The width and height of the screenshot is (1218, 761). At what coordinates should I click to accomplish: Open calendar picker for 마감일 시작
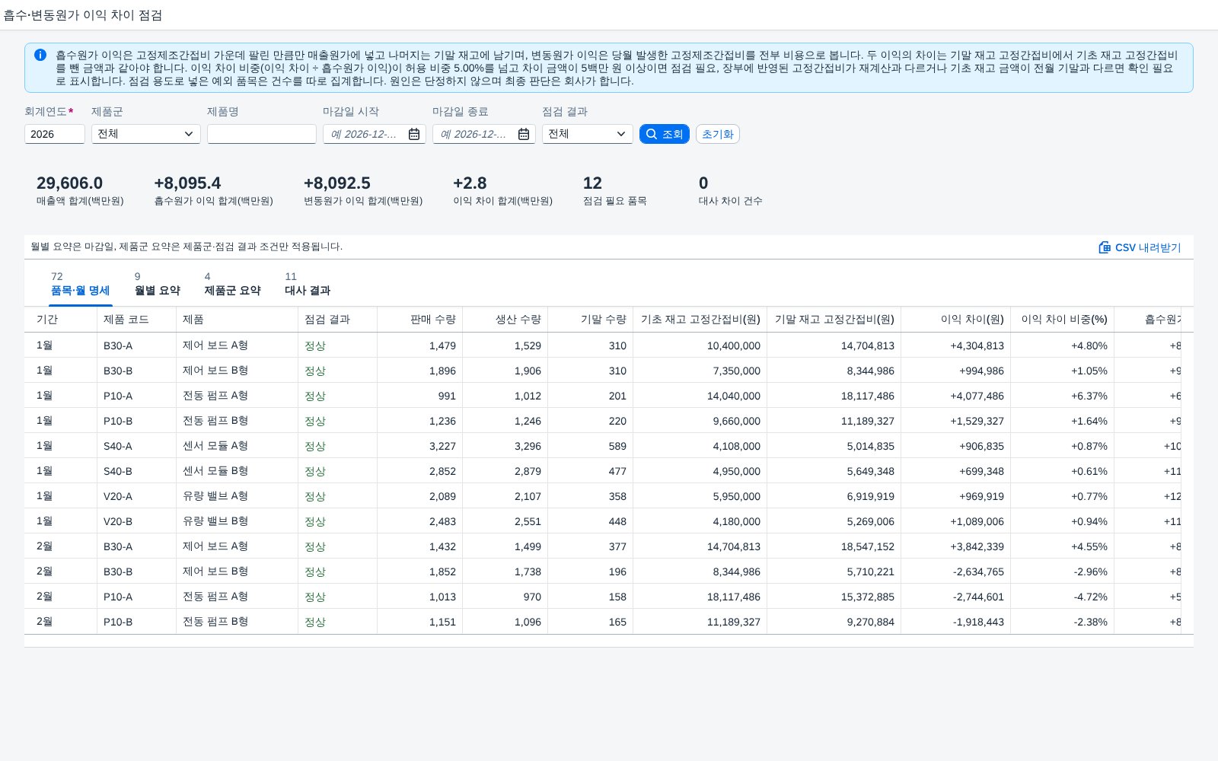coord(414,134)
